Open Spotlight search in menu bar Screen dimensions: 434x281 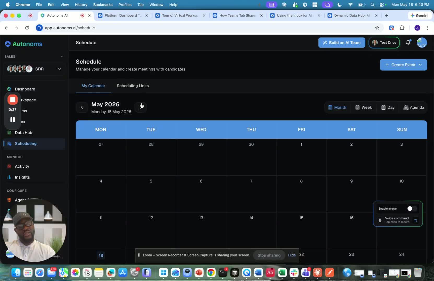coord(372,5)
